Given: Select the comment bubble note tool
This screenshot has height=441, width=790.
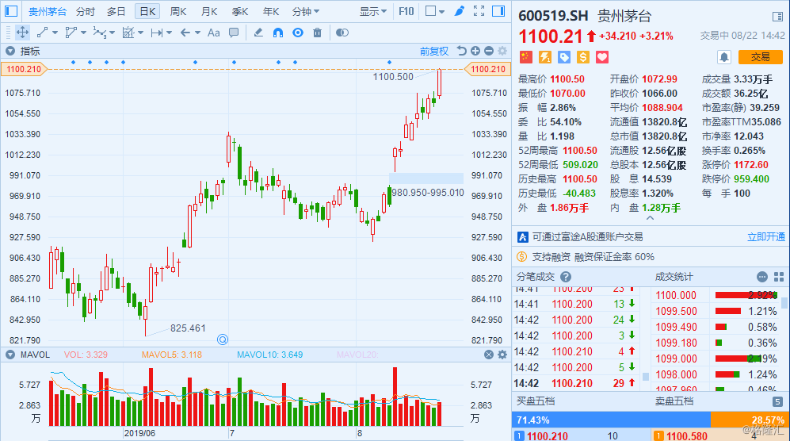Looking at the screenshot, I should (234, 33).
